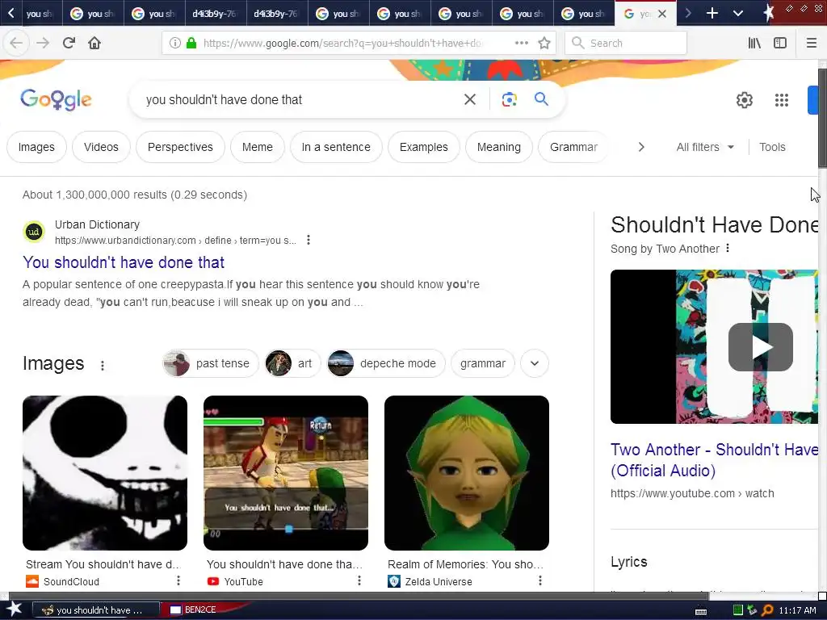Open Urban Dictionary result options menu
827x620 pixels.
pos(309,240)
